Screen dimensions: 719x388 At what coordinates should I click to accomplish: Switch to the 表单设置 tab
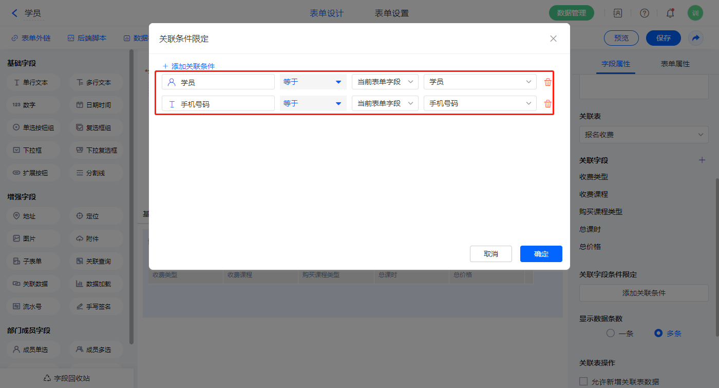point(392,13)
